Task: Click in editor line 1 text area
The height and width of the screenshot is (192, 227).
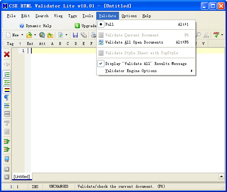Action: coord(128,51)
